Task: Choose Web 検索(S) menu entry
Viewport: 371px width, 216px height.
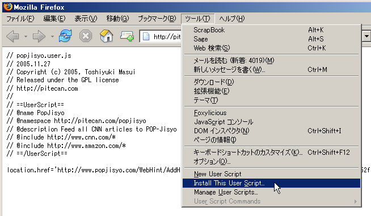Action: point(271,48)
